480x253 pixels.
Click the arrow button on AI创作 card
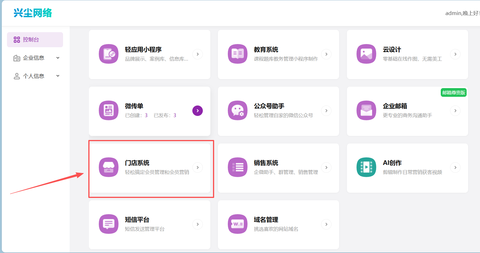(x=455, y=168)
